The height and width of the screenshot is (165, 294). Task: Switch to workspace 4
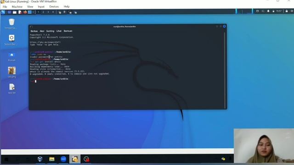coord(53,12)
